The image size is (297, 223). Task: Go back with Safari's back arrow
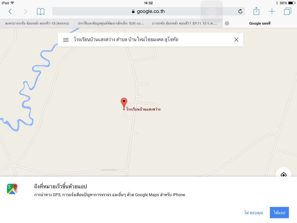(x=10, y=11)
